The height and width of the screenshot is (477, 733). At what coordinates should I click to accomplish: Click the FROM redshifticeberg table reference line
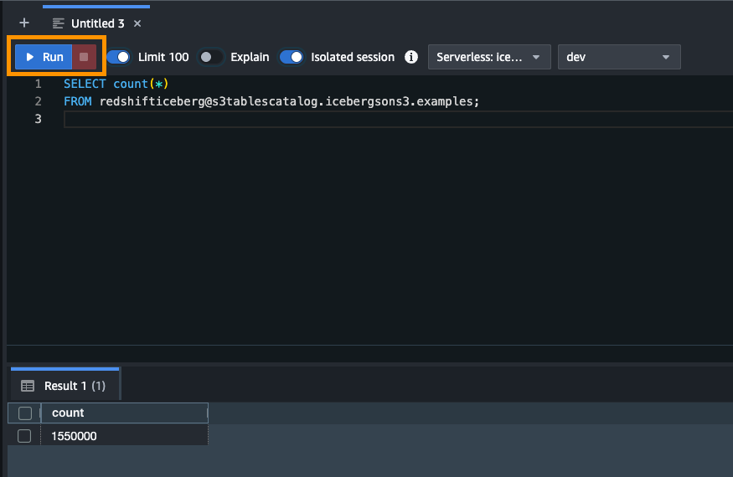pyautogui.click(x=271, y=101)
